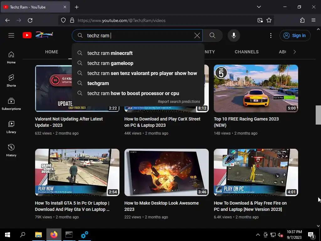The image size is (321, 241).
Task: Choose suggestion techz ram gameloop
Action: click(x=138, y=63)
